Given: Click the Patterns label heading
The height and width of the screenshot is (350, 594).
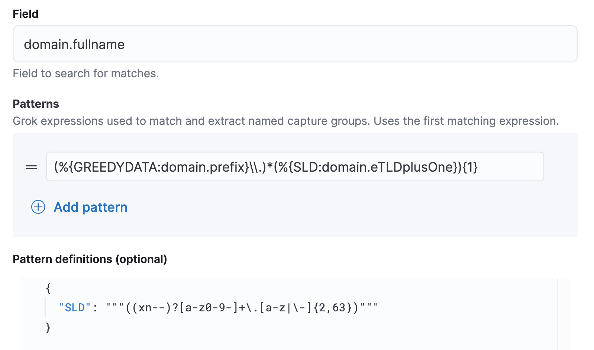Looking at the screenshot, I should (36, 104).
